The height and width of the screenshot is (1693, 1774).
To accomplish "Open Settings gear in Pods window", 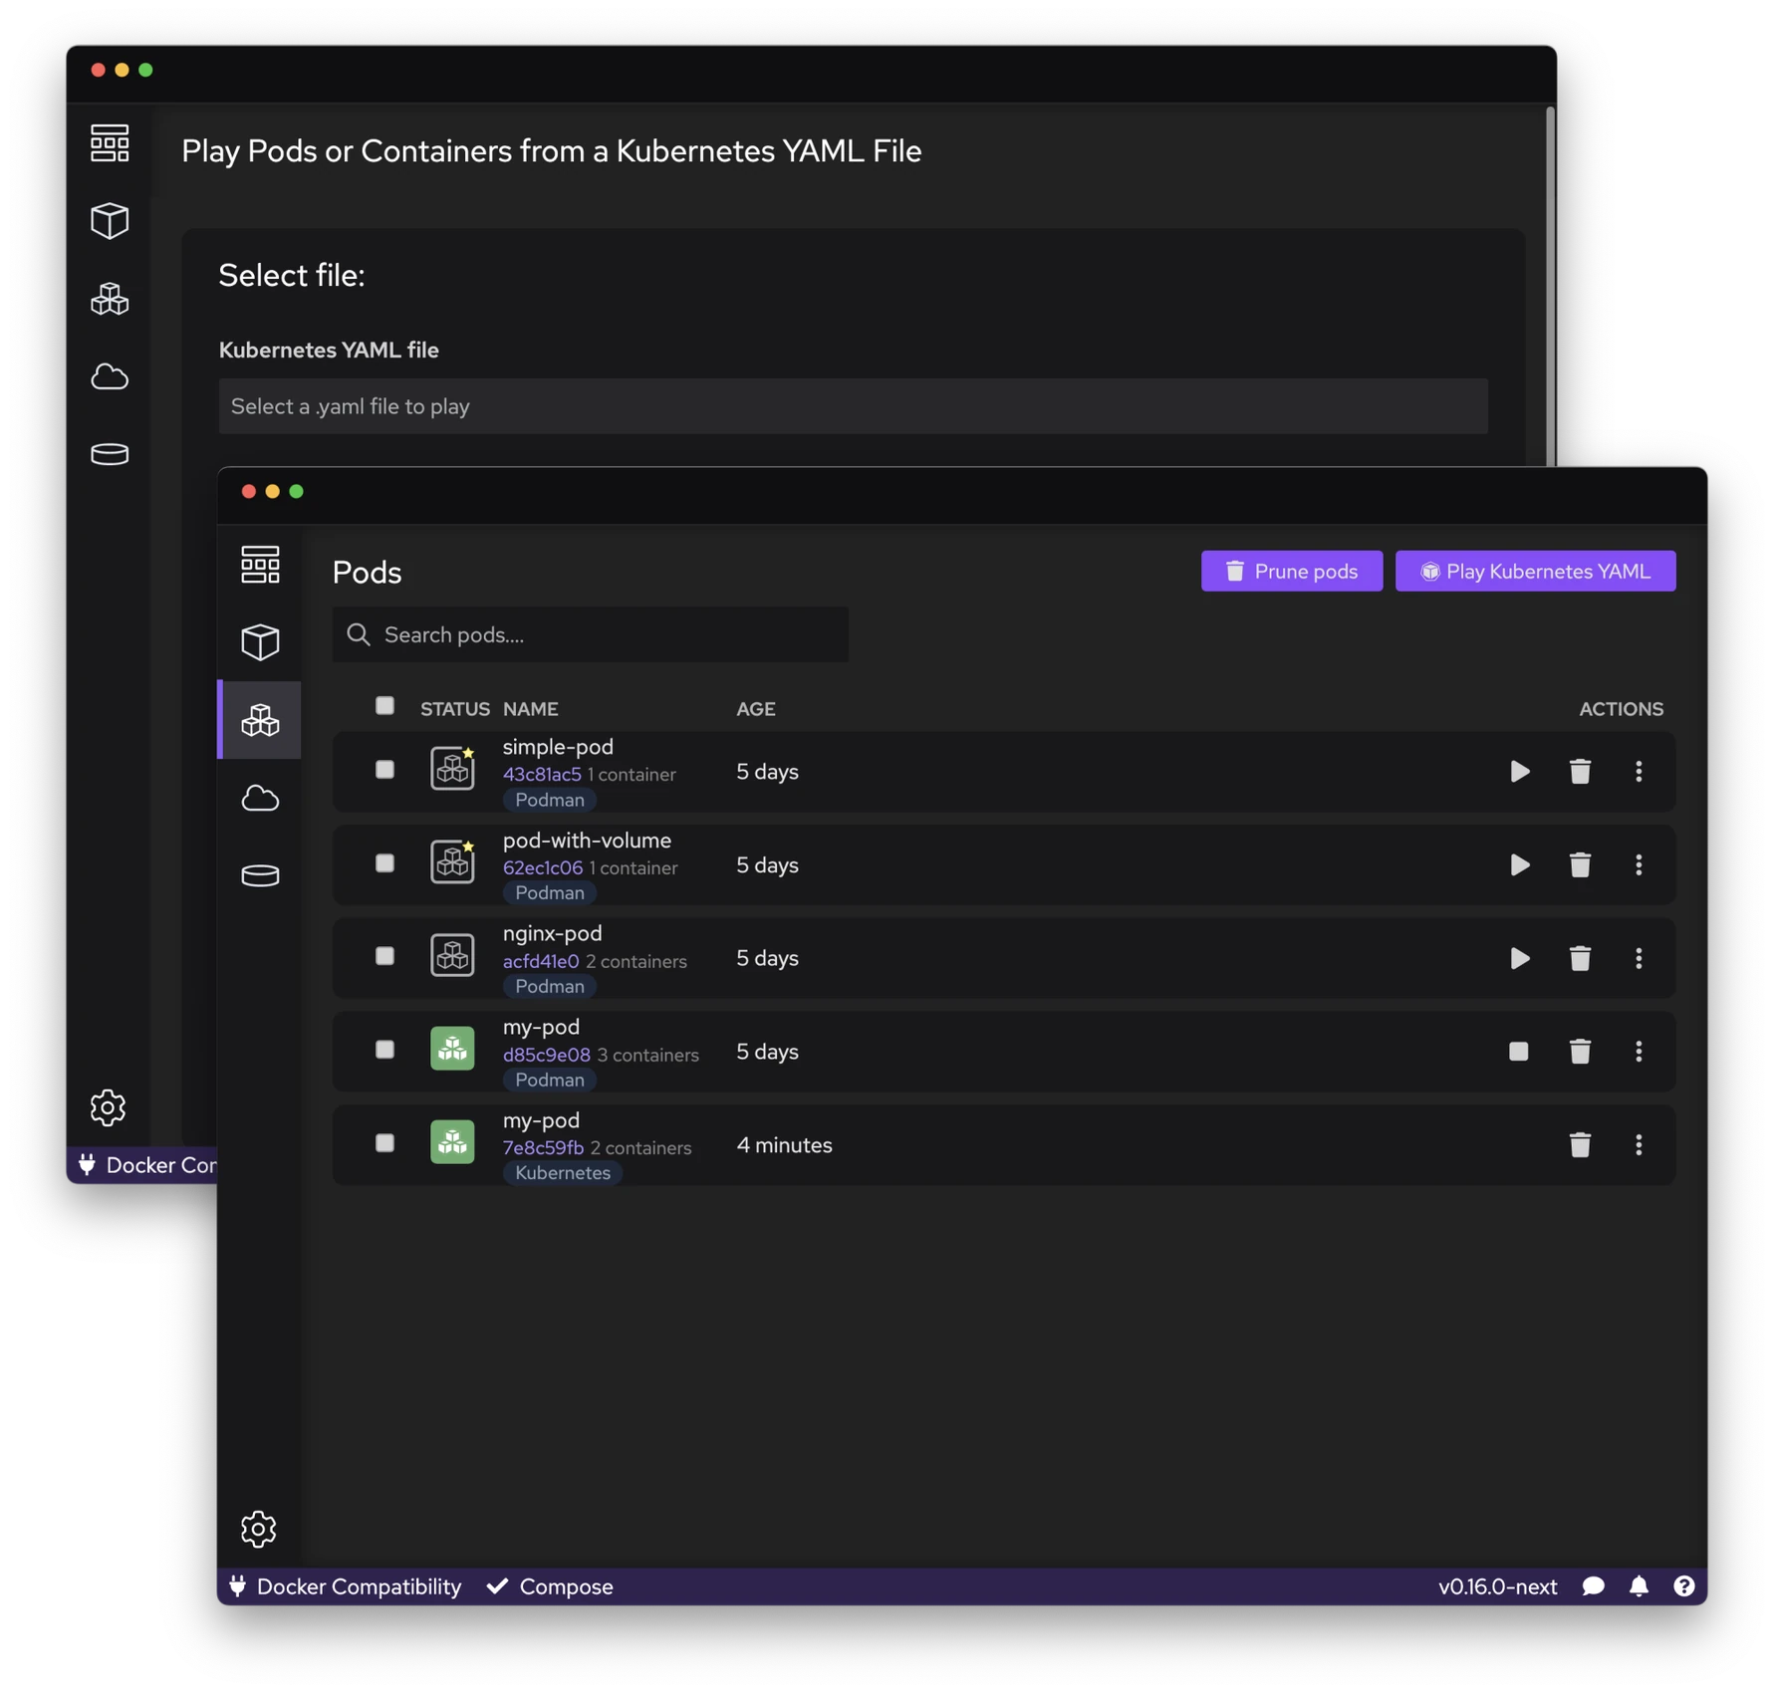I will point(259,1529).
